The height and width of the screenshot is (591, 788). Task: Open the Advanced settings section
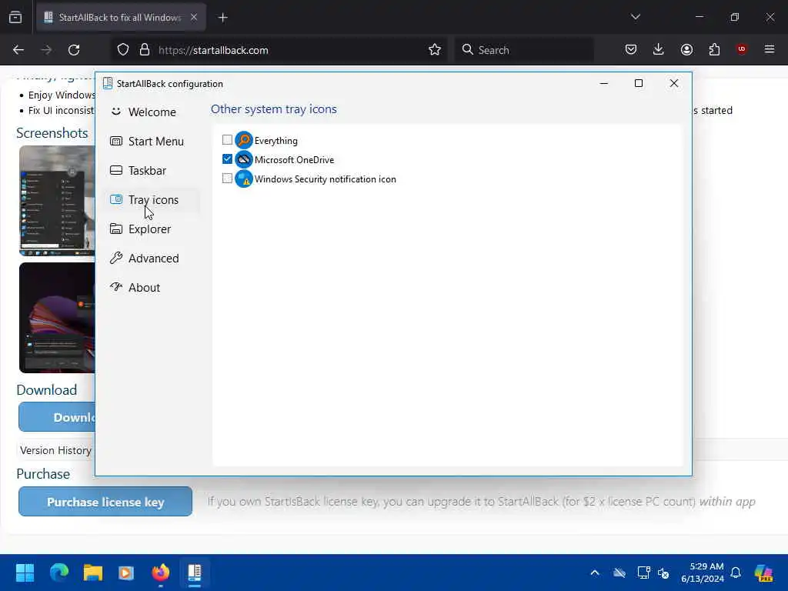click(x=152, y=258)
